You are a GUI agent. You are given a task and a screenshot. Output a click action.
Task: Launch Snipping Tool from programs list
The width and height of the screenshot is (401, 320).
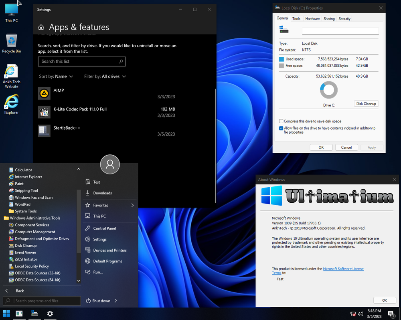pos(23,190)
